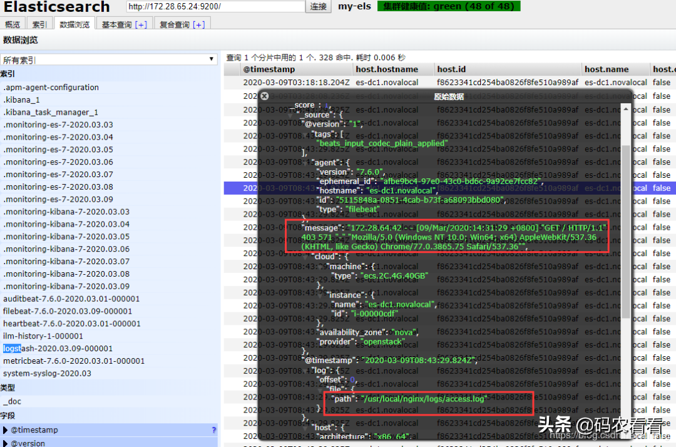Click the "nova" availability_zone value
Image resolution: width=676 pixels, height=447 pixels.
[x=404, y=332]
